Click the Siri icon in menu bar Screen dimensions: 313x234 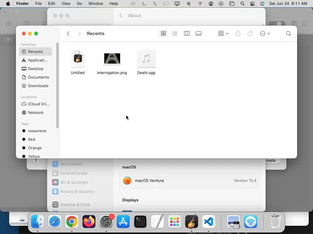point(262,4)
